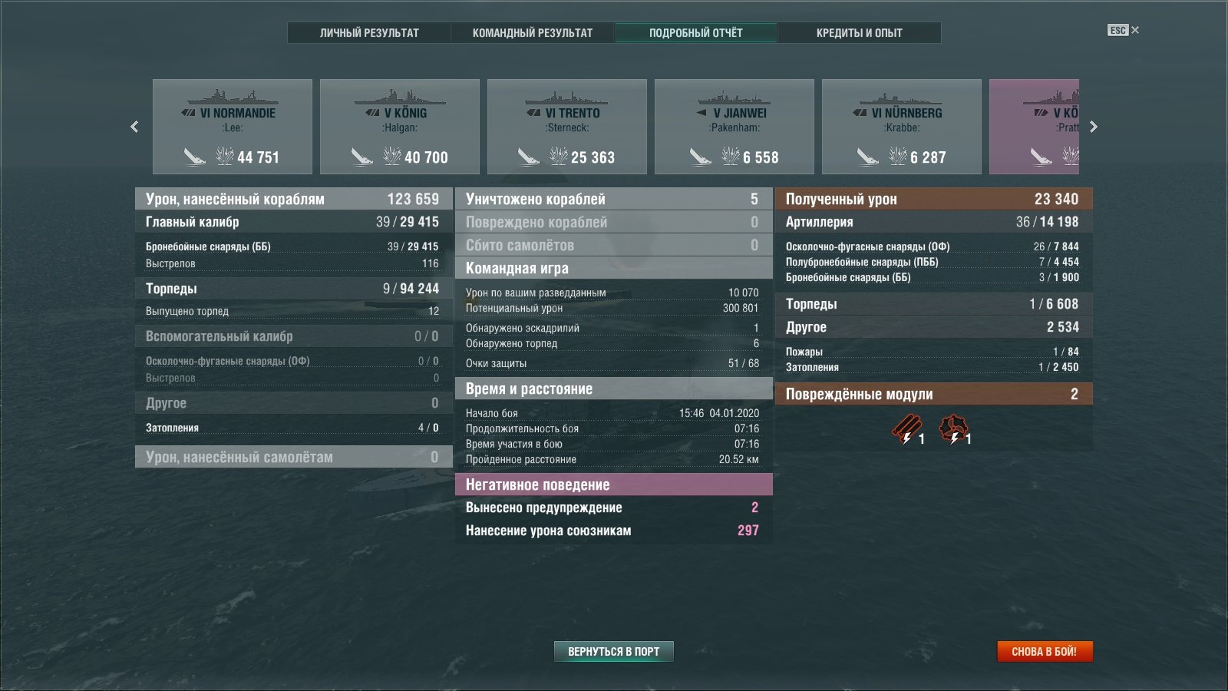
Task: Click the Торпеды damage dealt row
Action: (x=294, y=289)
